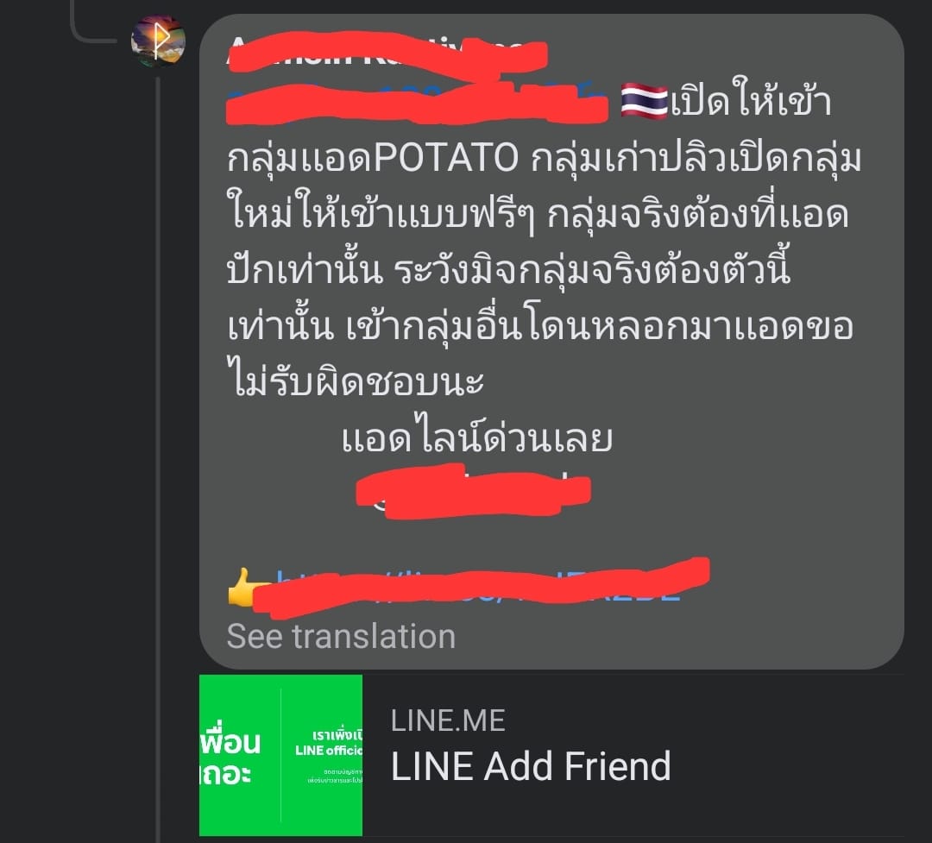Click white Thai text พื่อน in thumbnail

click(x=230, y=743)
